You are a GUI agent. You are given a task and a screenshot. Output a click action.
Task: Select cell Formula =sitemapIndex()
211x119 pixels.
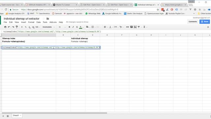(29, 41)
